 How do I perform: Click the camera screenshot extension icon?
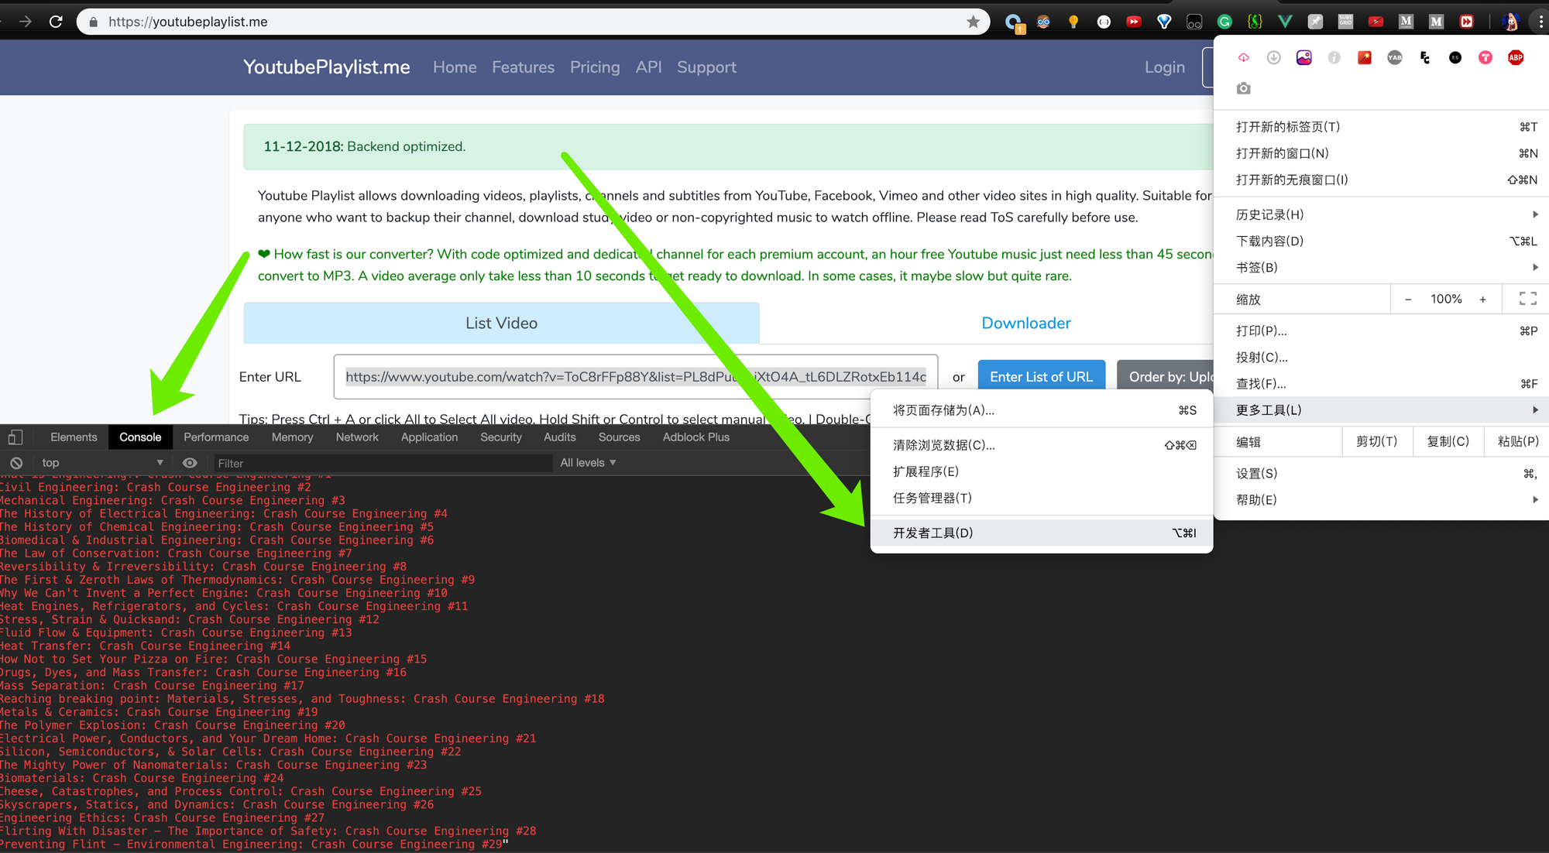(x=1243, y=88)
